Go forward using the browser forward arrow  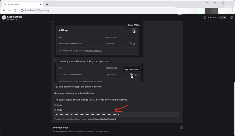10,10
